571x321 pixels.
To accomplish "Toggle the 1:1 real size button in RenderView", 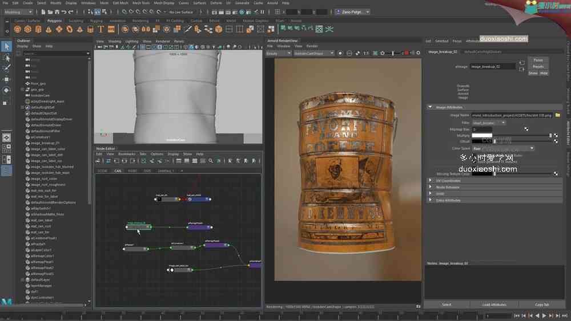I will point(366,53).
